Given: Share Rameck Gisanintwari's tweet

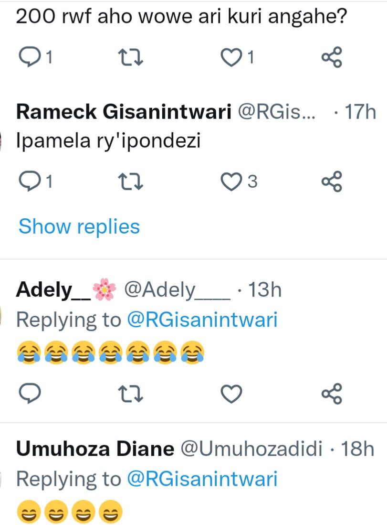Looking at the screenshot, I should [x=332, y=182].
